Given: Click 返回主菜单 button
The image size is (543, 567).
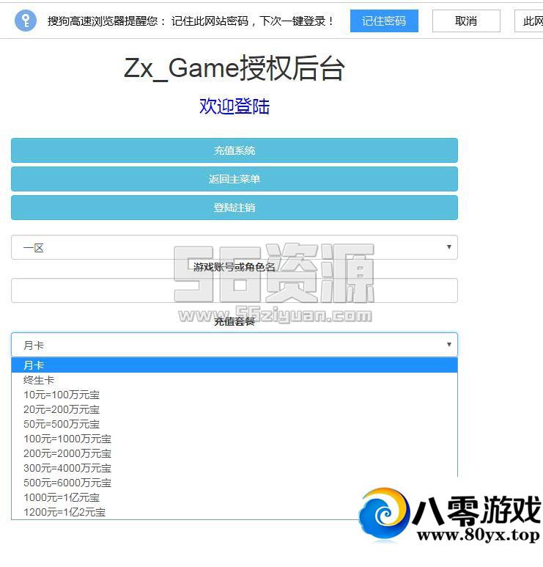Looking at the screenshot, I should click(x=234, y=179).
